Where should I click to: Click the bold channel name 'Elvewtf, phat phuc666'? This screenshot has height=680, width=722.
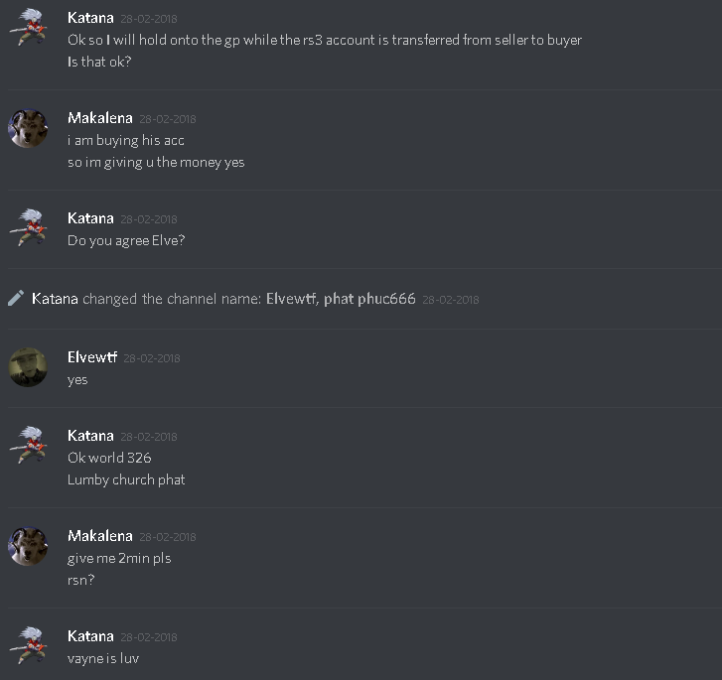(x=341, y=299)
